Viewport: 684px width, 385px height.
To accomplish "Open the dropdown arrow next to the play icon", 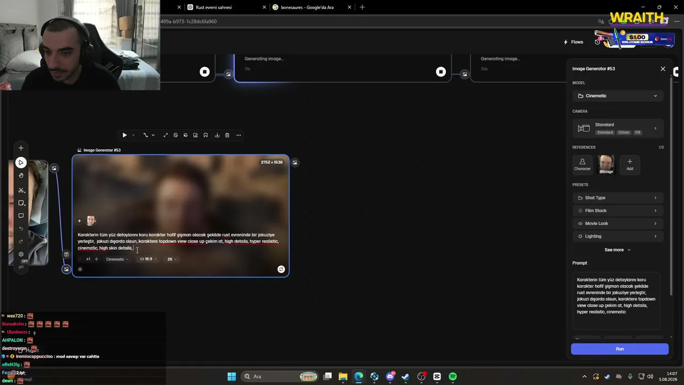I will point(134,135).
